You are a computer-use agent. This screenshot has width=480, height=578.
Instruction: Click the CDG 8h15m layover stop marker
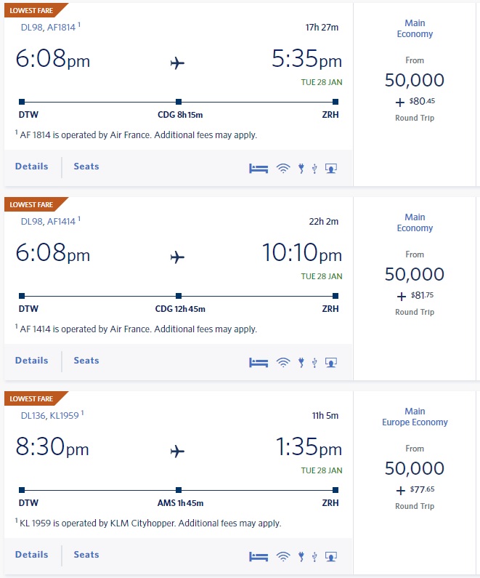click(x=179, y=102)
